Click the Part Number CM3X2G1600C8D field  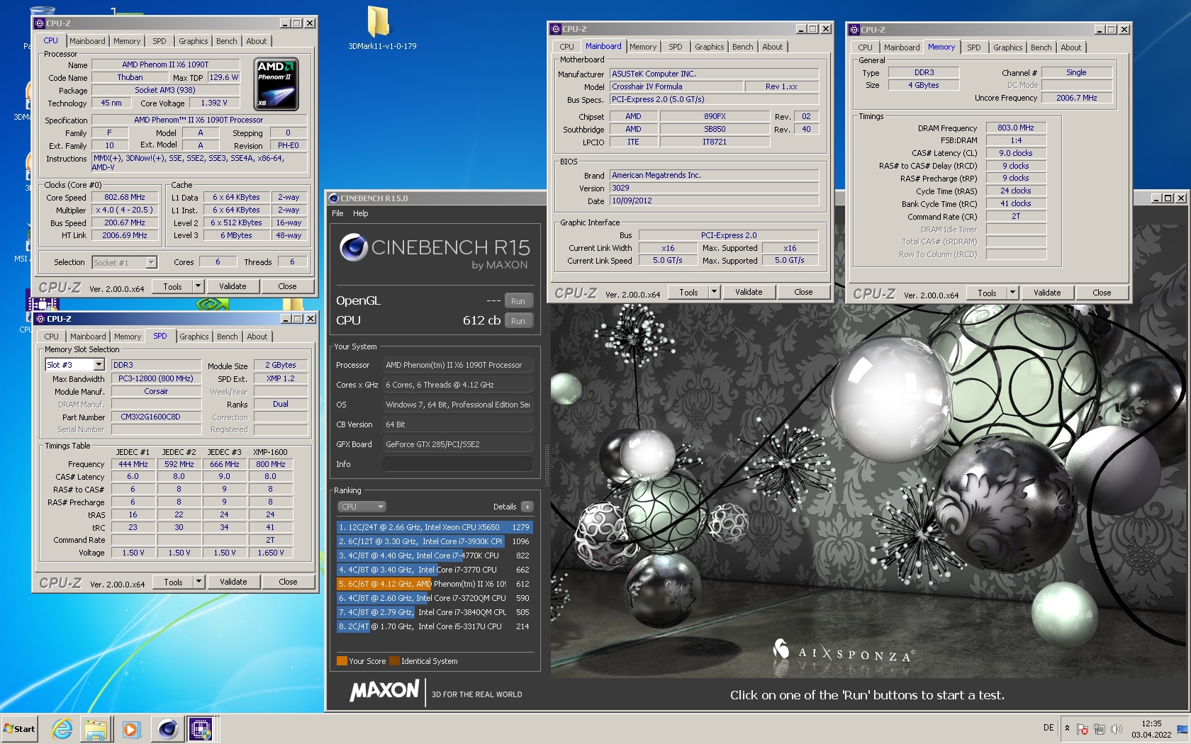pyautogui.click(x=156, y=417)
